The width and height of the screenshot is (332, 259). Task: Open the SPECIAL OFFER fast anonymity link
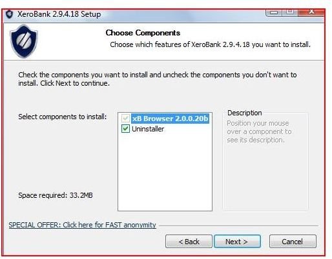(x=82, y=225)
